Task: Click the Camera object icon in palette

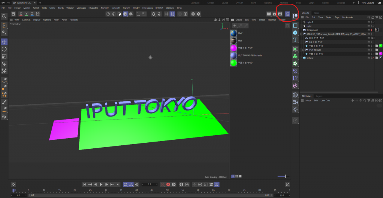Action: (295, 102)
